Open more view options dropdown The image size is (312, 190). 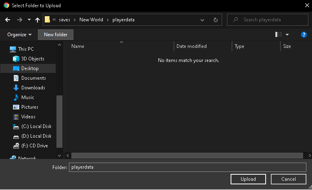point(287,35)
